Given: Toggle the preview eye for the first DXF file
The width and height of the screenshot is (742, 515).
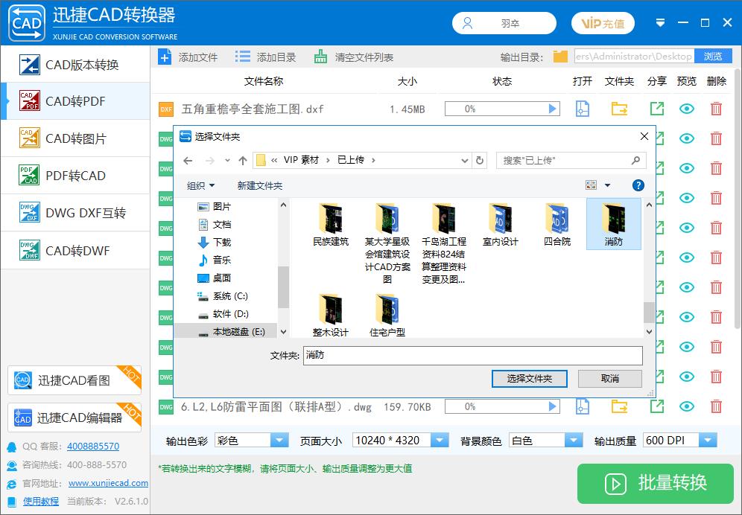Looking at the screenshot, I should point(686,109).
